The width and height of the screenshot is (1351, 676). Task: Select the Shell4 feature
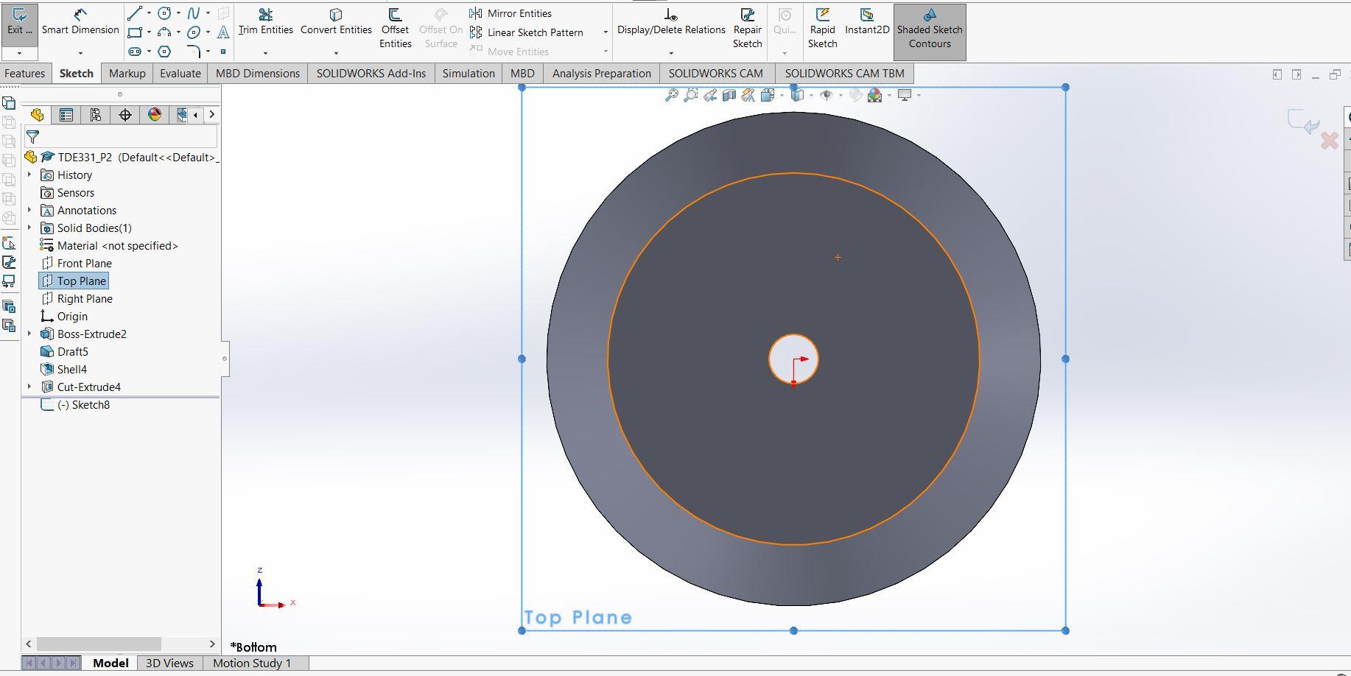[64, 369]
